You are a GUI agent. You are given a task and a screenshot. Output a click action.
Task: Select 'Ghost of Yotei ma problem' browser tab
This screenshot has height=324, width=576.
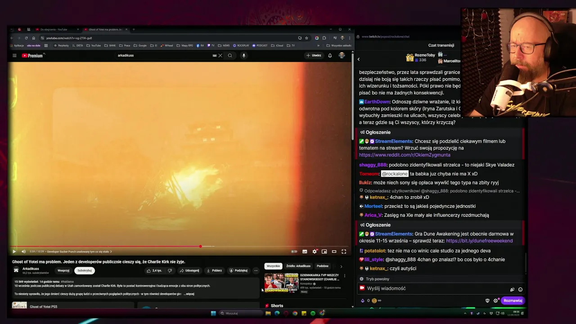tap(105, 29)
